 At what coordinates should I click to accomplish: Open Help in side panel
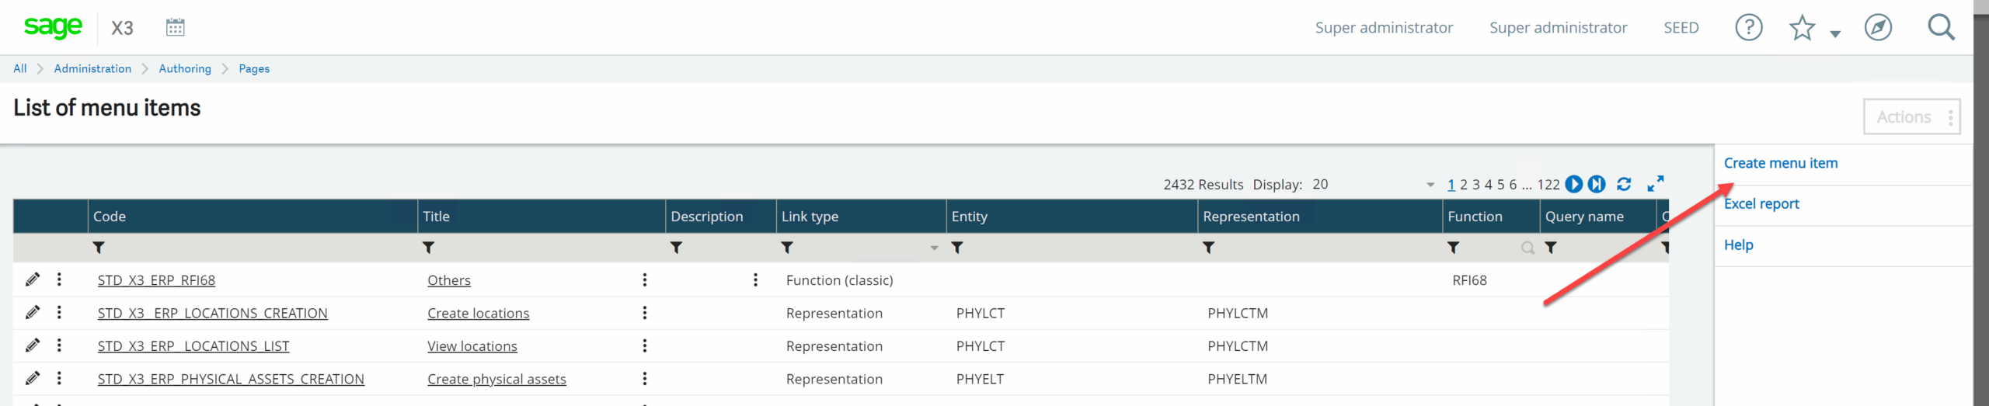pos(1739,245)
